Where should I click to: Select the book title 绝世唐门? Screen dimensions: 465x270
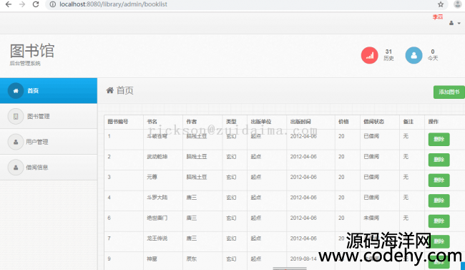[x=157, y=218]
